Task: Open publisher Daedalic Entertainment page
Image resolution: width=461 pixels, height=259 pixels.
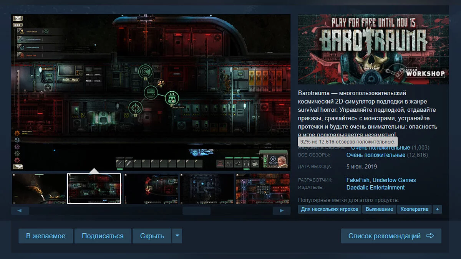Action: click(x=375, y=188)
